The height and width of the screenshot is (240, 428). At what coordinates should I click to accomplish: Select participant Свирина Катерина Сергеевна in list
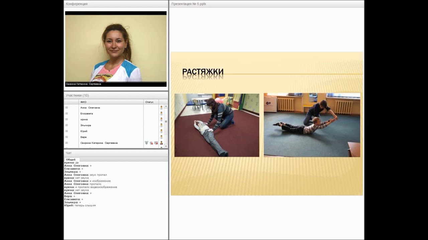(x=99, y=143)
